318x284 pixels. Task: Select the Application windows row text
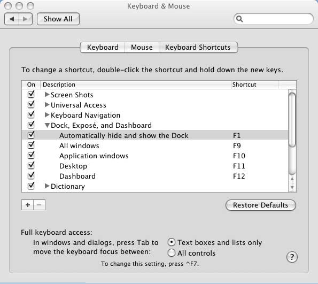pos(94,156)
